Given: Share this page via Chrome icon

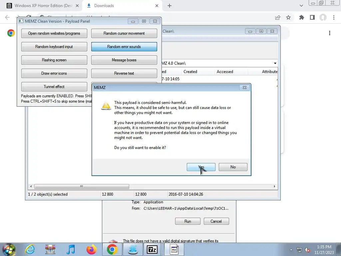Looking at the screenshot, I should pos(278,17).
